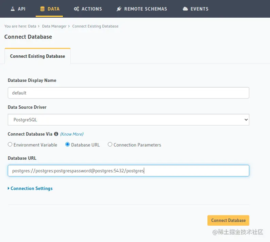Choose the Connection Parameters radio button
Viewport: 270px width, 242px height.
pos(110,144)
